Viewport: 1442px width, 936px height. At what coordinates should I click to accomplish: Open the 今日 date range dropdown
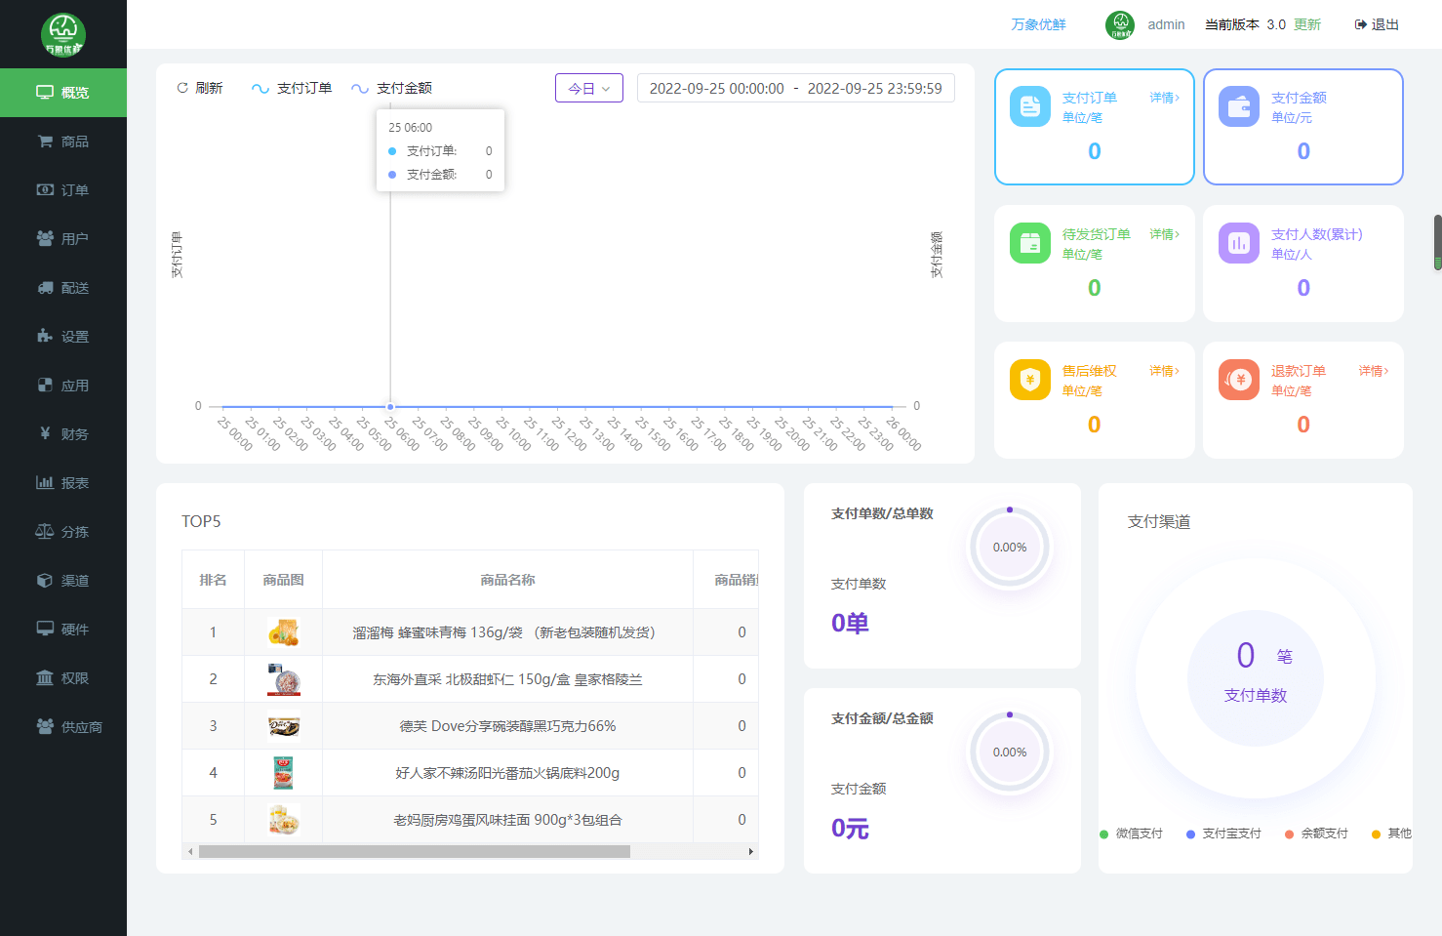pyautogui.click(x=588, y=88)
